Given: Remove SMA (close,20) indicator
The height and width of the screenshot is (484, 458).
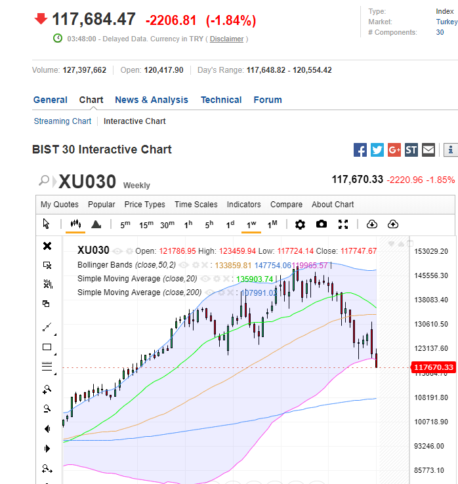Looking at the screenshot, I should coord(226,279).
